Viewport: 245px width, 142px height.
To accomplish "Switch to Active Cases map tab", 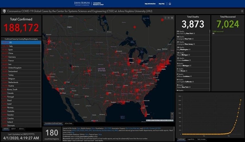I will [68, 123].
